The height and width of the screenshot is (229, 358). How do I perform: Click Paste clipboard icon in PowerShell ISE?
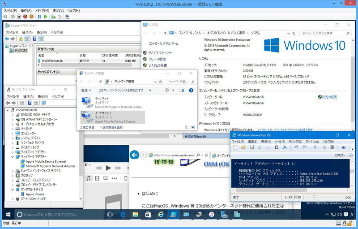pyautogui.click(x=277, y=147)
